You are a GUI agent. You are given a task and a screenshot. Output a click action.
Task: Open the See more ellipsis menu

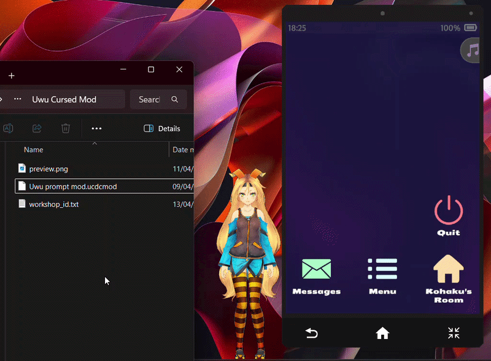pyautogui.click(x=96, y=129)
